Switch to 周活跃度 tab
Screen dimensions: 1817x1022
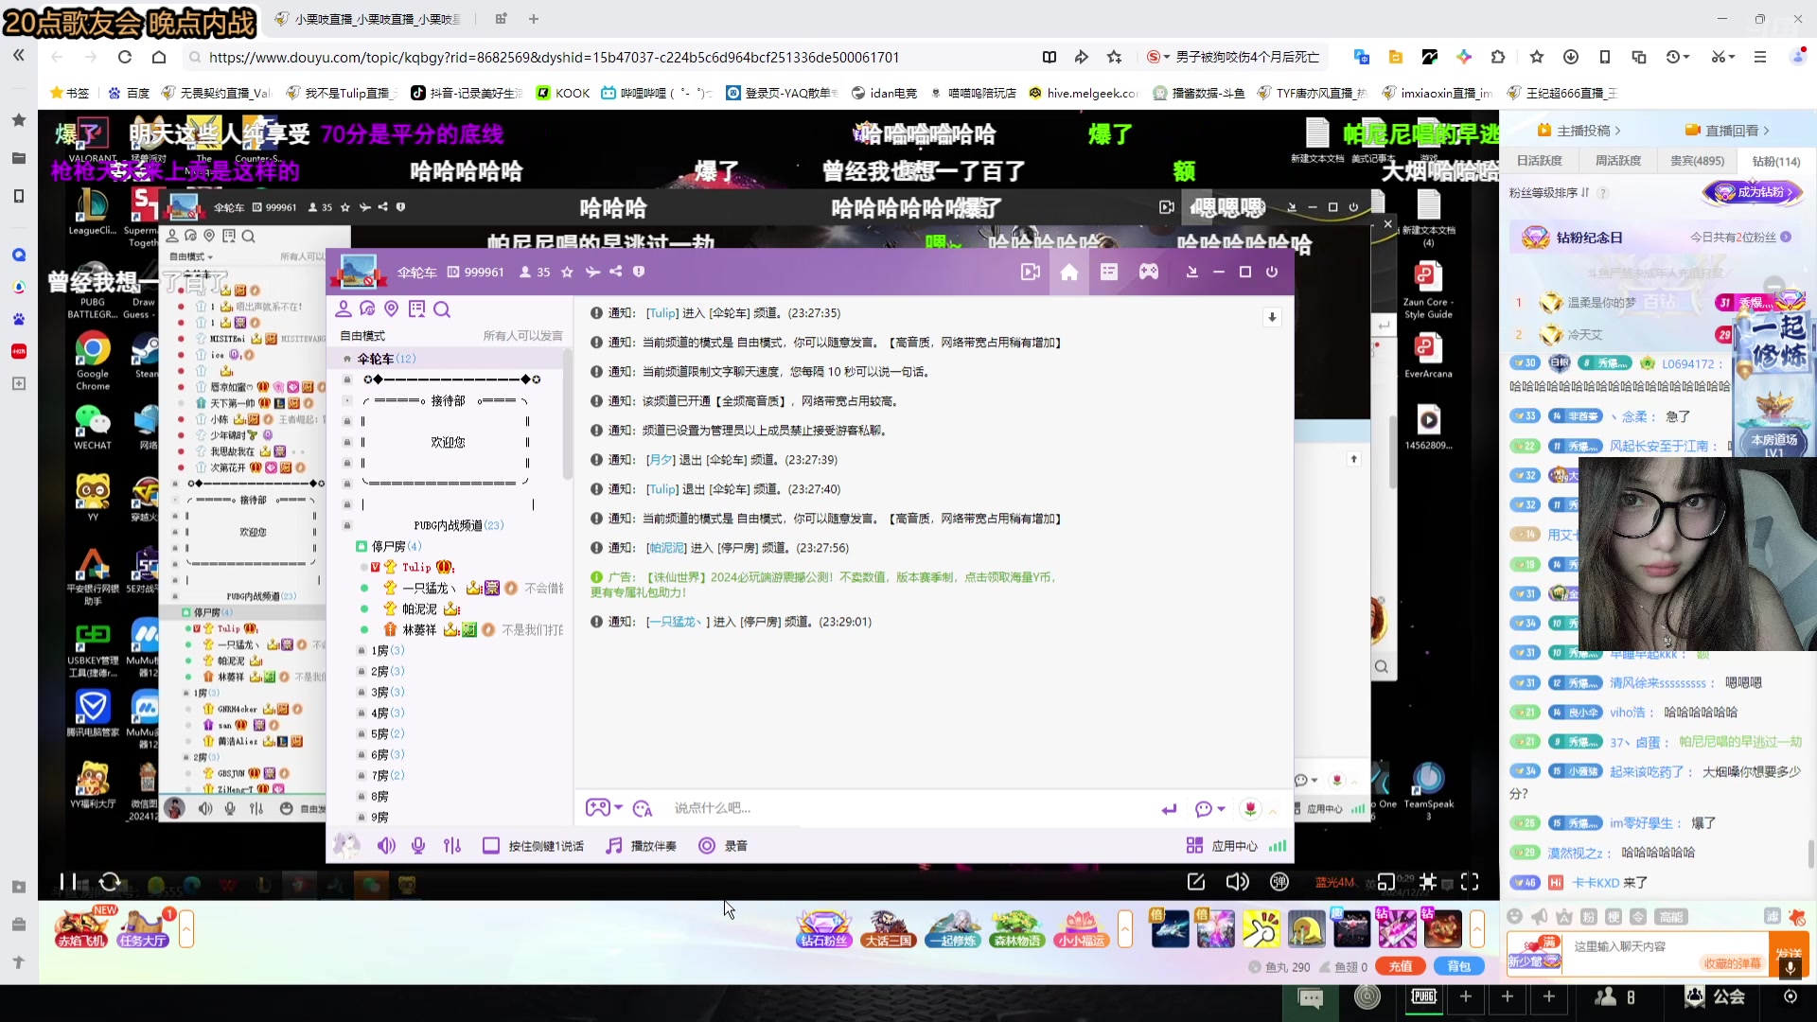pyautogui.click(x=1618, y=161)
